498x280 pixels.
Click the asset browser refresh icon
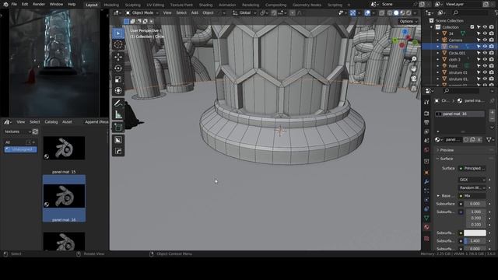coord(35,131)
